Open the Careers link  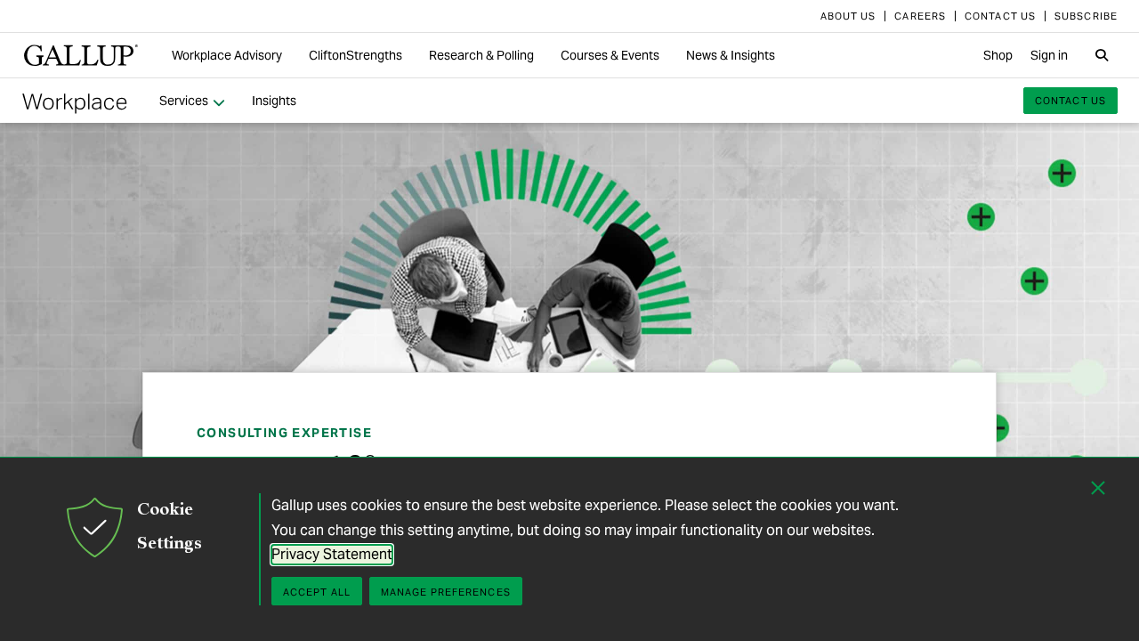tap(920, 16)
